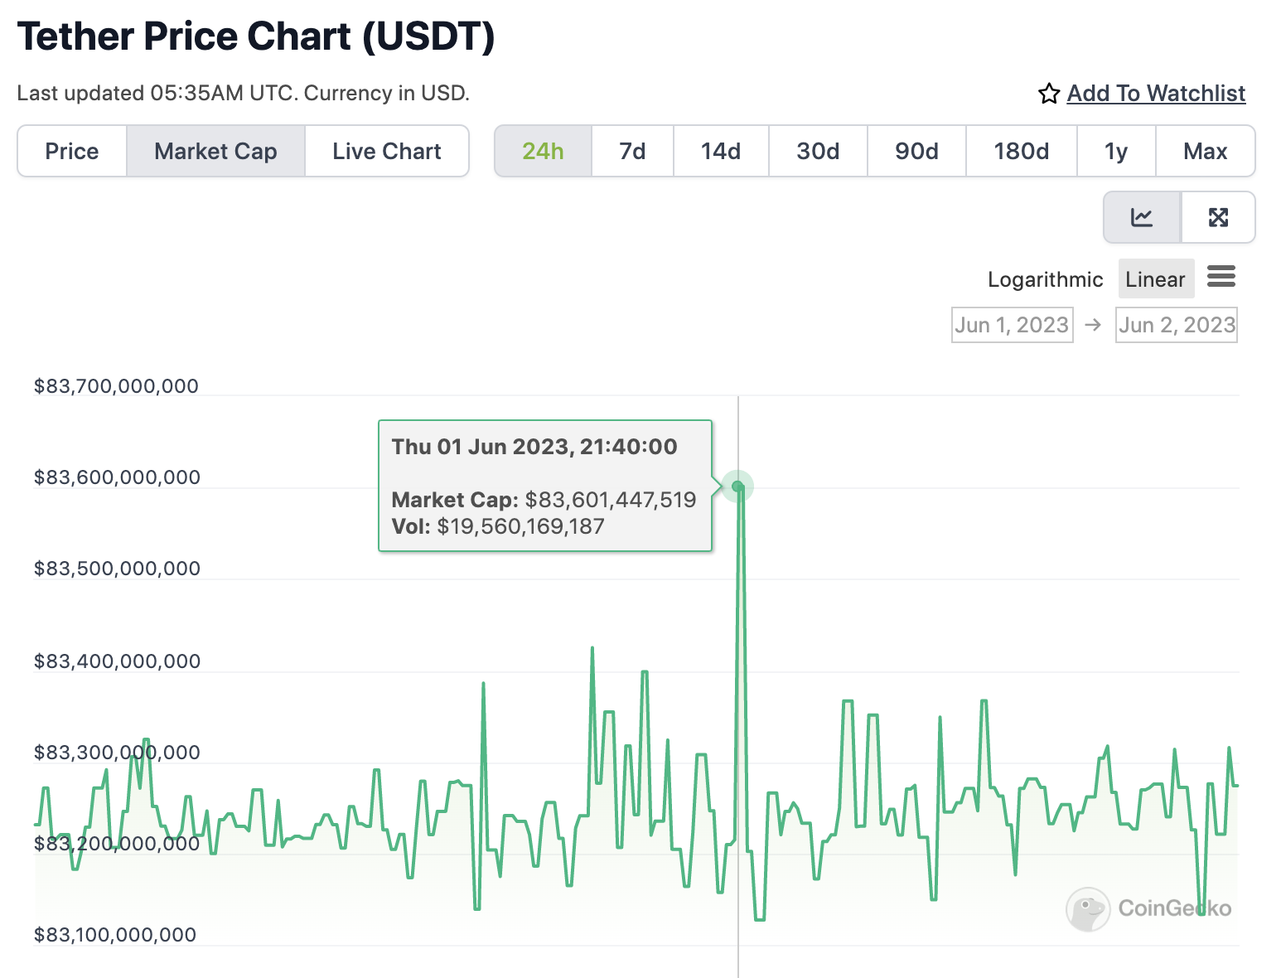The width and height of the screenshot is (1281, 978).
Task: Open the Jun 2, 2023 end date picker
Action: [1177, 325]
